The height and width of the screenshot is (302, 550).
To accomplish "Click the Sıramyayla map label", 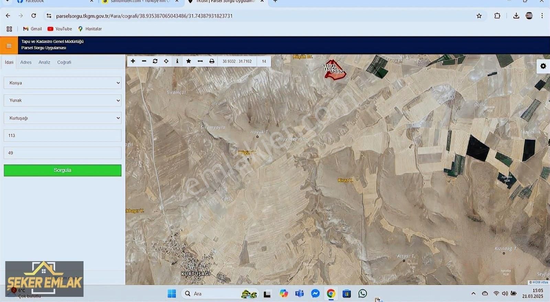I will pos(213,127).
